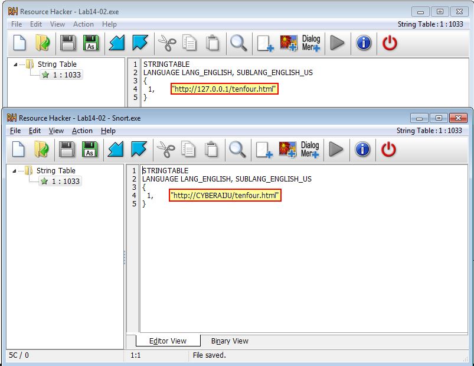Click up-right blue arrow icon in Snort.exe window

tap(139, 150)
